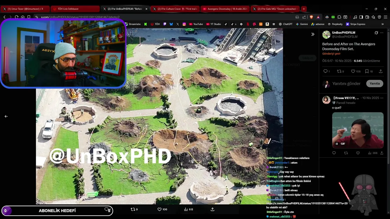Open the ChatGPT bookmark

click(x=285, y=24)
